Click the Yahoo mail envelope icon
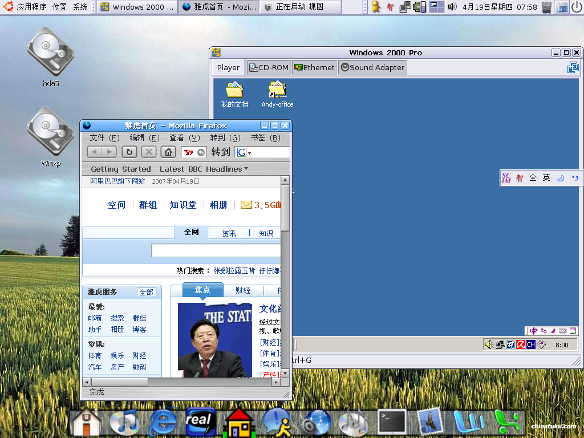Image resolution: width=584 pixels, height=438 pixels. 246,205
